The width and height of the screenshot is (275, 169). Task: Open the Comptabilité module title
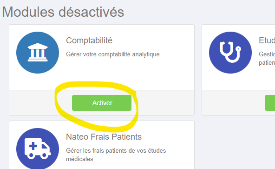pos(89,41)
